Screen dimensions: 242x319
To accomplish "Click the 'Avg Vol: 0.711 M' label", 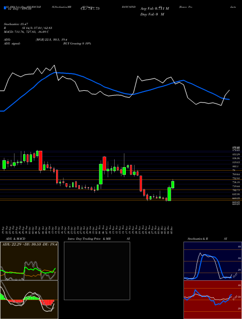I will point(154,9).
